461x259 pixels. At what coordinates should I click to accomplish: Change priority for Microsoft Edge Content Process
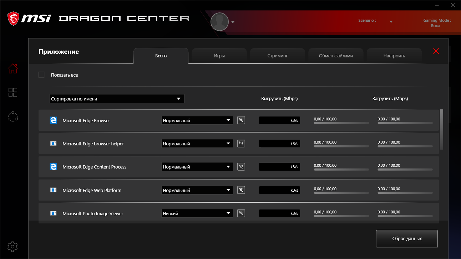197,167
